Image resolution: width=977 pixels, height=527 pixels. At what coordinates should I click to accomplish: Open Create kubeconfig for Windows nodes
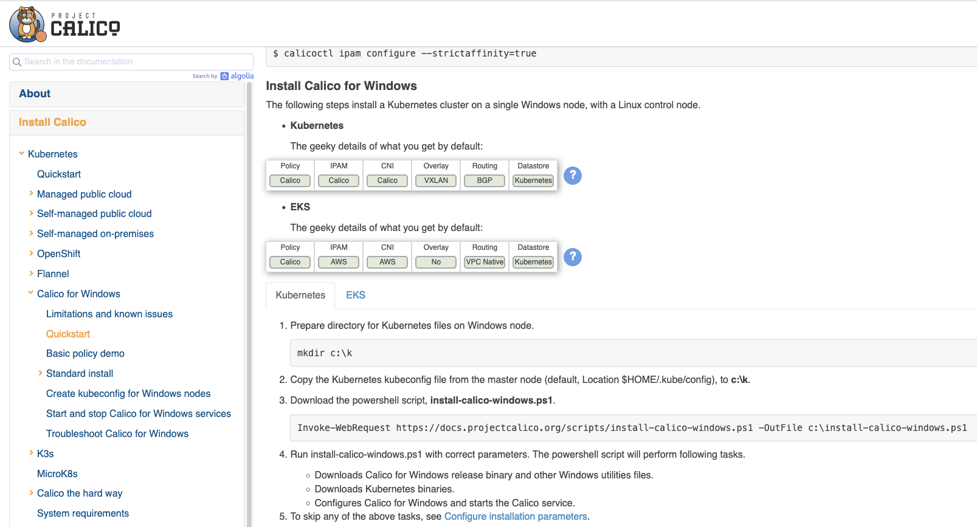[128, 393]
